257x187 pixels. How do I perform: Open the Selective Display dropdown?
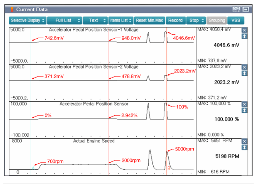(27, 21)
